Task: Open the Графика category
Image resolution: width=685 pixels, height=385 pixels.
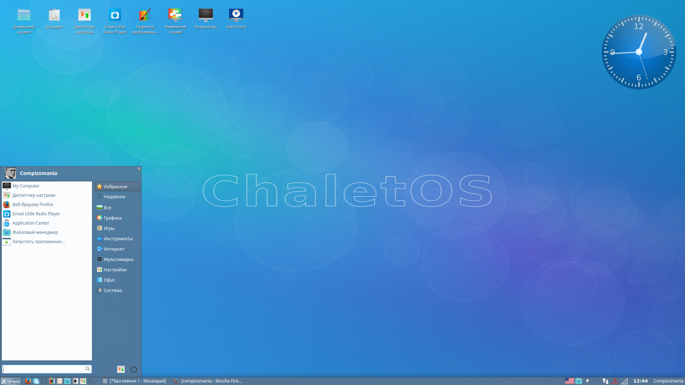Action: (117, 218)
